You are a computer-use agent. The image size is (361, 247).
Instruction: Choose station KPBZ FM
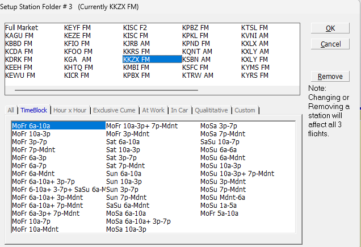[x=195, y=28]
